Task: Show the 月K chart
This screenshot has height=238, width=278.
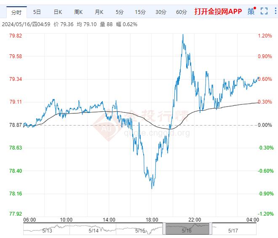Action: 99,12
